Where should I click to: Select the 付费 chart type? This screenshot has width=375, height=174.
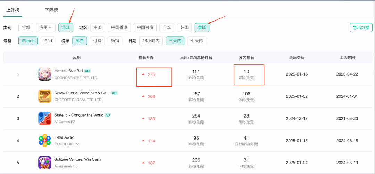97,41
